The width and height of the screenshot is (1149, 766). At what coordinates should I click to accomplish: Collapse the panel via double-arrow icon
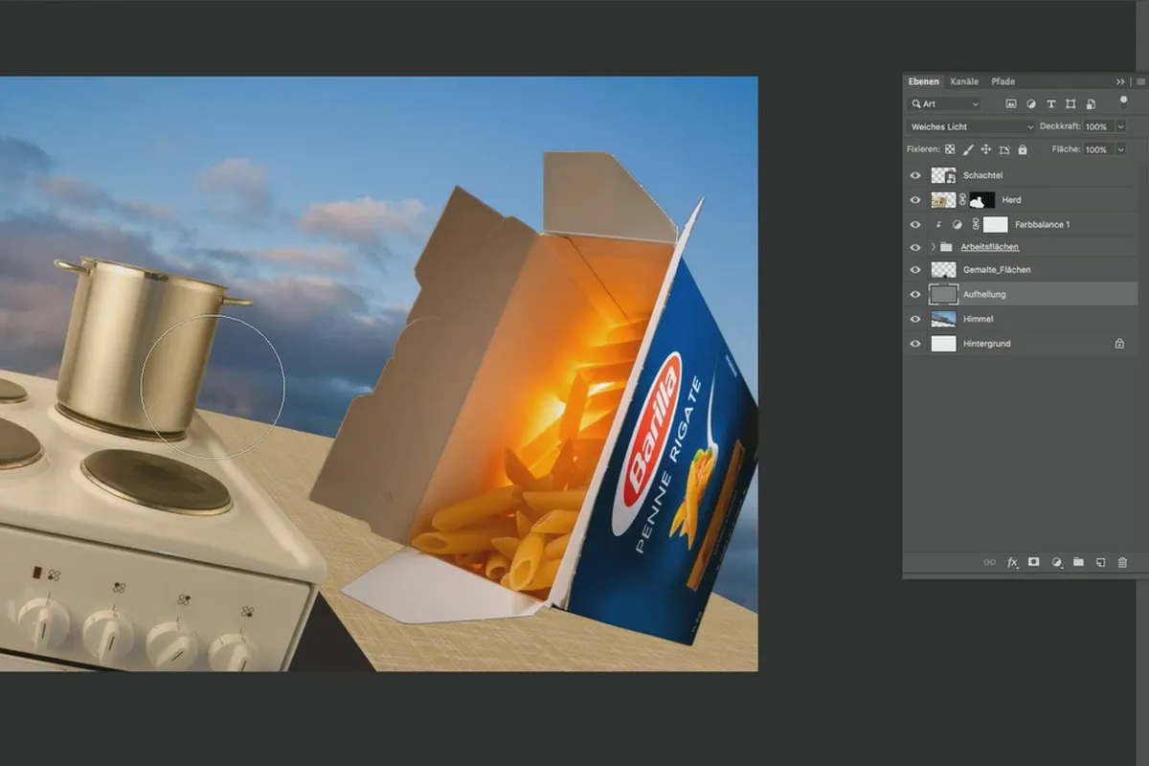(x=1120, y=81)
